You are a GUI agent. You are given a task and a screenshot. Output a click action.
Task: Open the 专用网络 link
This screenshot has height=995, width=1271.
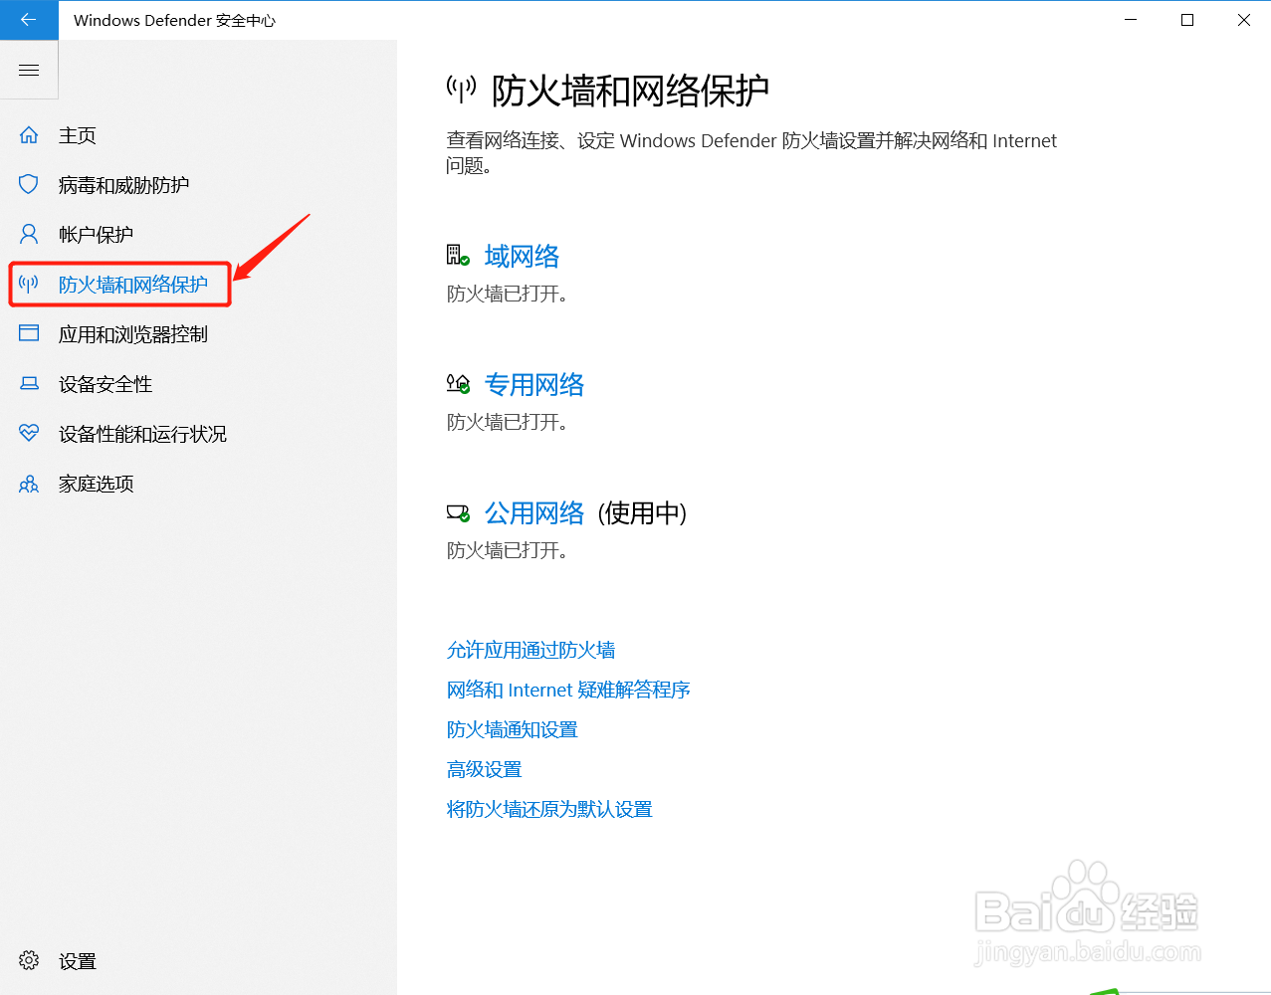tap(534, 385)
